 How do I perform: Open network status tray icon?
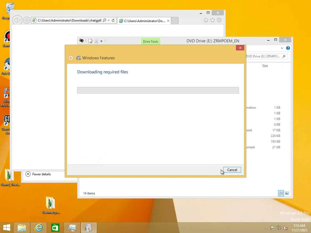[279, 228]
